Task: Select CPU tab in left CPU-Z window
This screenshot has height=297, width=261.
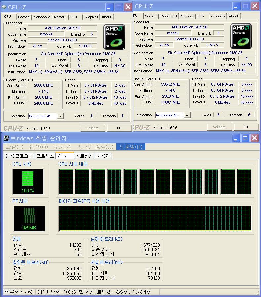Action: 8,16
